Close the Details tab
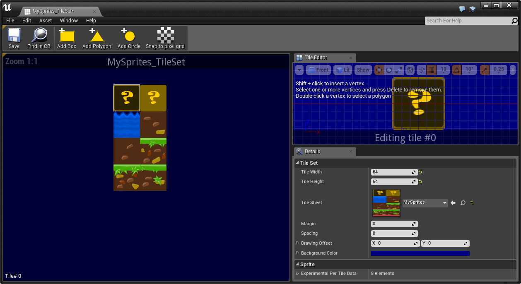 point(350,152)
